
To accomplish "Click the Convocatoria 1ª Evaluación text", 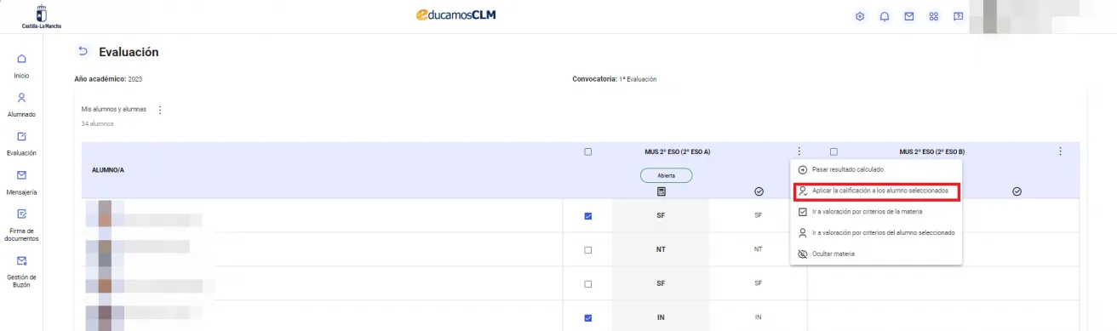I will coord(615,79).
